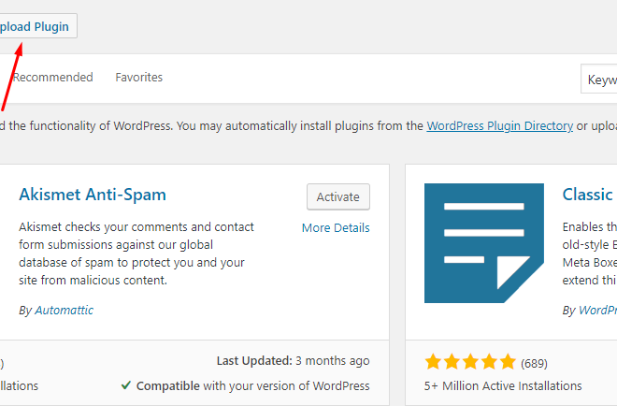Click the fourth rating star

coord(489,361)
